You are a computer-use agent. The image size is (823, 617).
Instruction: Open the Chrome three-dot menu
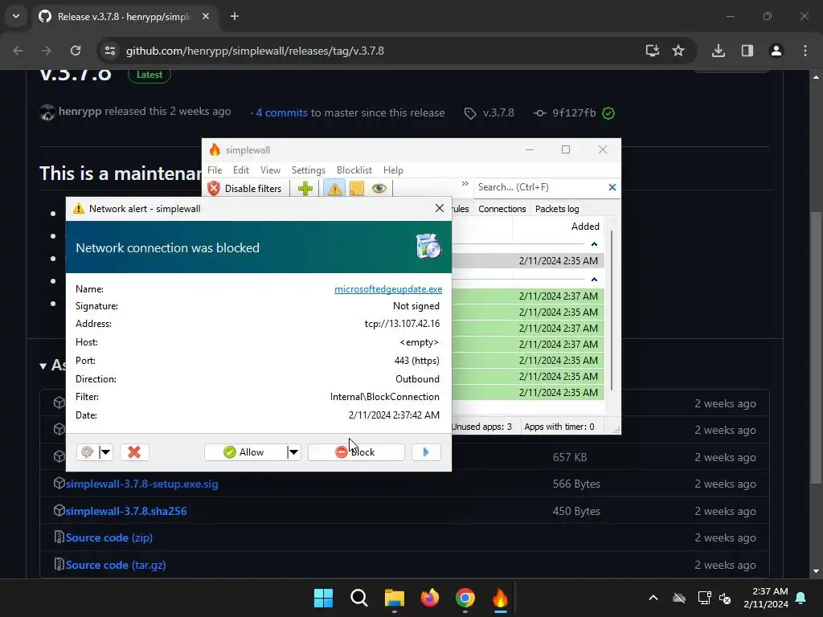(805, 51)
